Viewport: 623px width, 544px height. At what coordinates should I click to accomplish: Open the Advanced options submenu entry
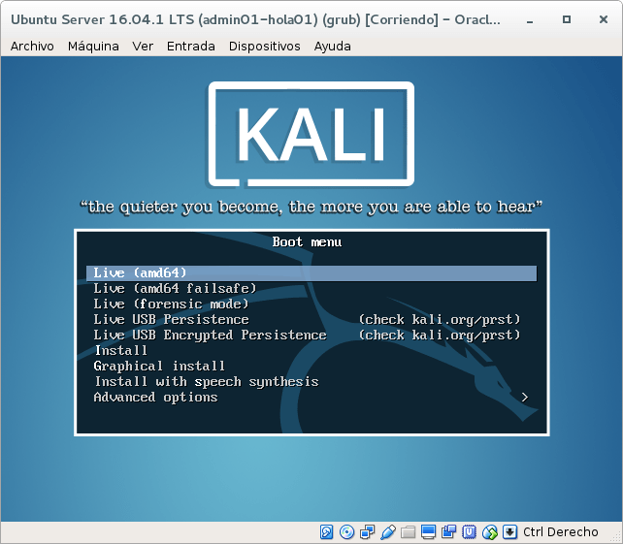click(311, 398)
